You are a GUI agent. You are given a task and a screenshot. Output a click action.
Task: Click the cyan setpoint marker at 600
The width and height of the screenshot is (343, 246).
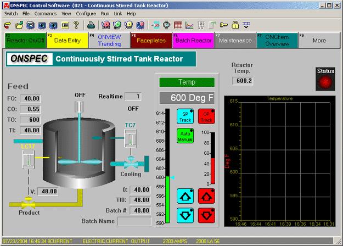tap(172, 177)
